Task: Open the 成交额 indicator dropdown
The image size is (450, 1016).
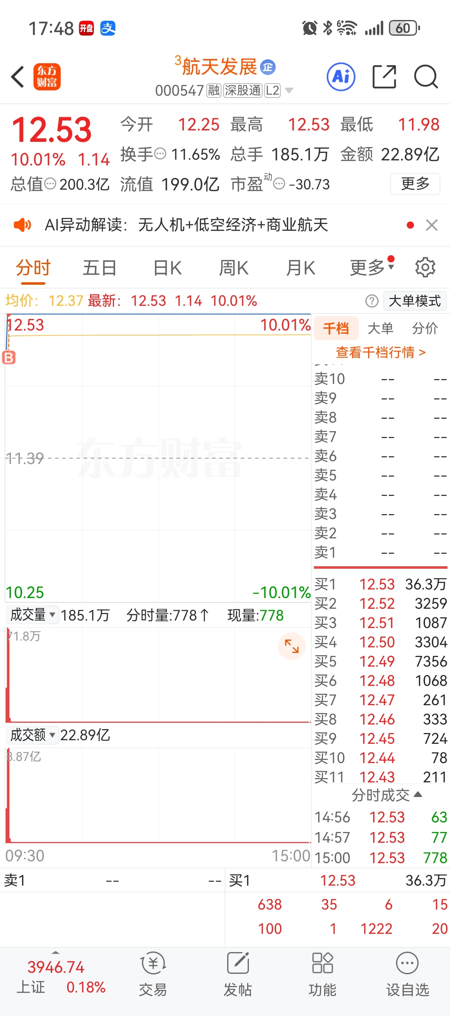Action: (32, 735)
